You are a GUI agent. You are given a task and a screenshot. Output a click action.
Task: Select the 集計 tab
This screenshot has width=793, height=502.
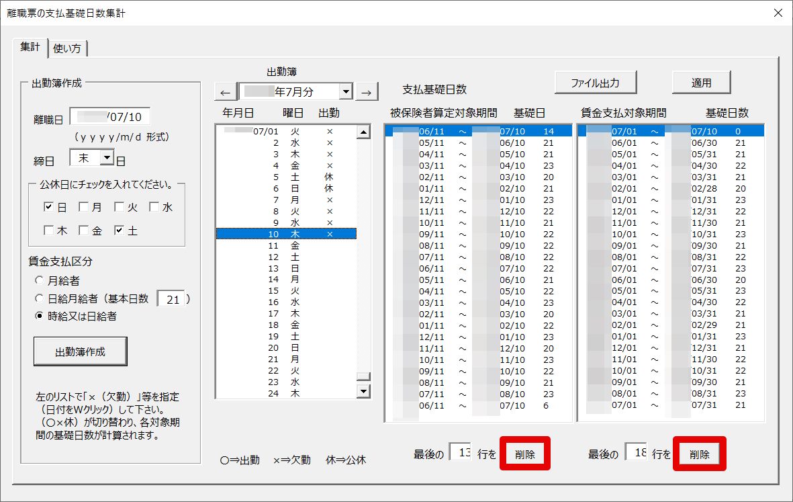click(30, 47)
